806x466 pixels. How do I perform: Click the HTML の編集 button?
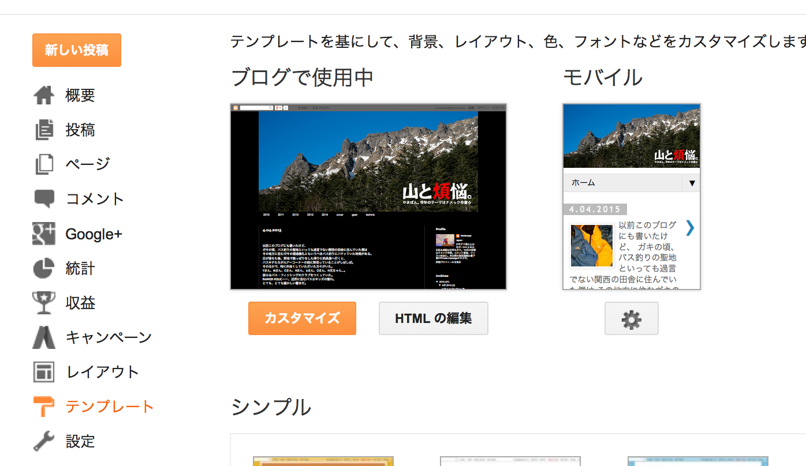[x=434, y=318]
